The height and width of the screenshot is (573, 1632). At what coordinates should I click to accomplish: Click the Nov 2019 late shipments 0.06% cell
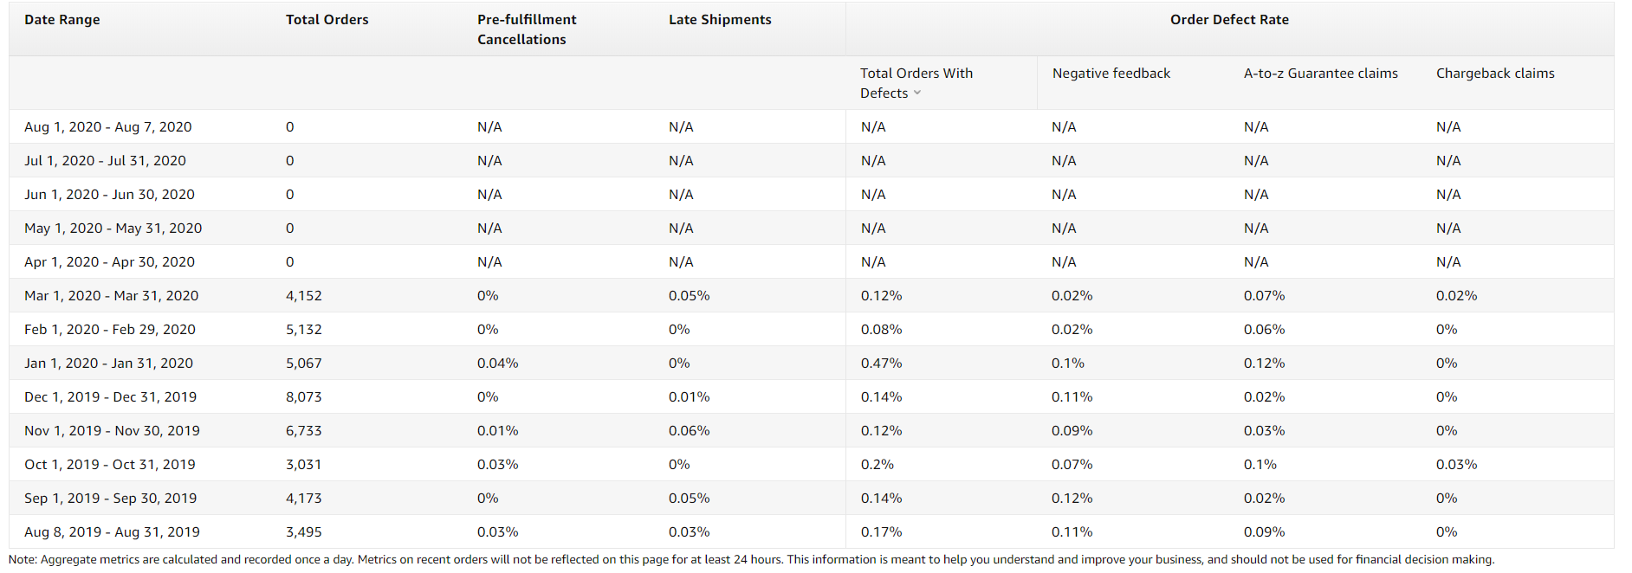pyautogui.click(x=690, y=431)
